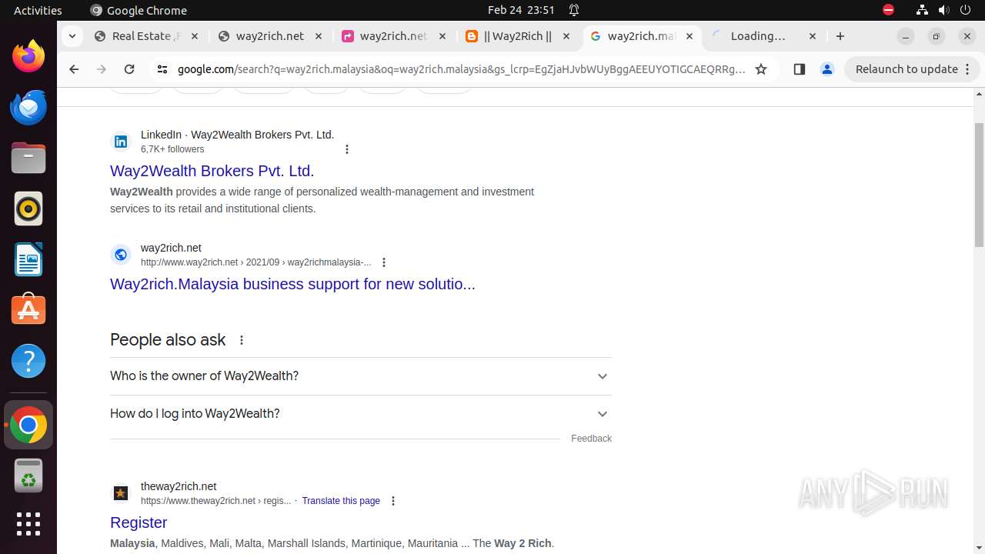Close the || Way2Rich || tab
This screenshot has width=985, height=554.
[x=566, y=36]
